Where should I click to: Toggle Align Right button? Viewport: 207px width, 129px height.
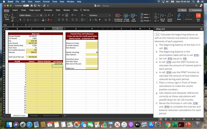(67, 20)
